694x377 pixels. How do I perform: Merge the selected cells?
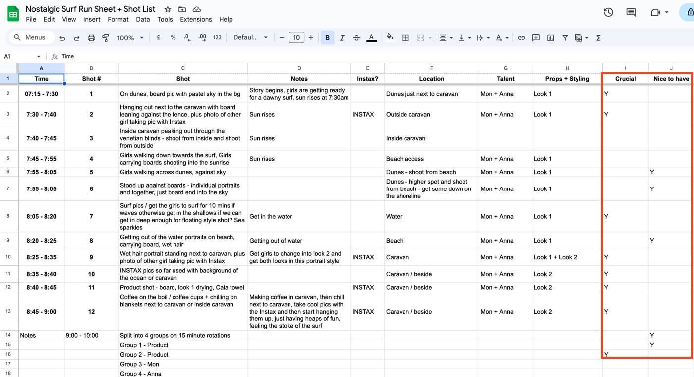pyautogui.click(x=421, y=37)
